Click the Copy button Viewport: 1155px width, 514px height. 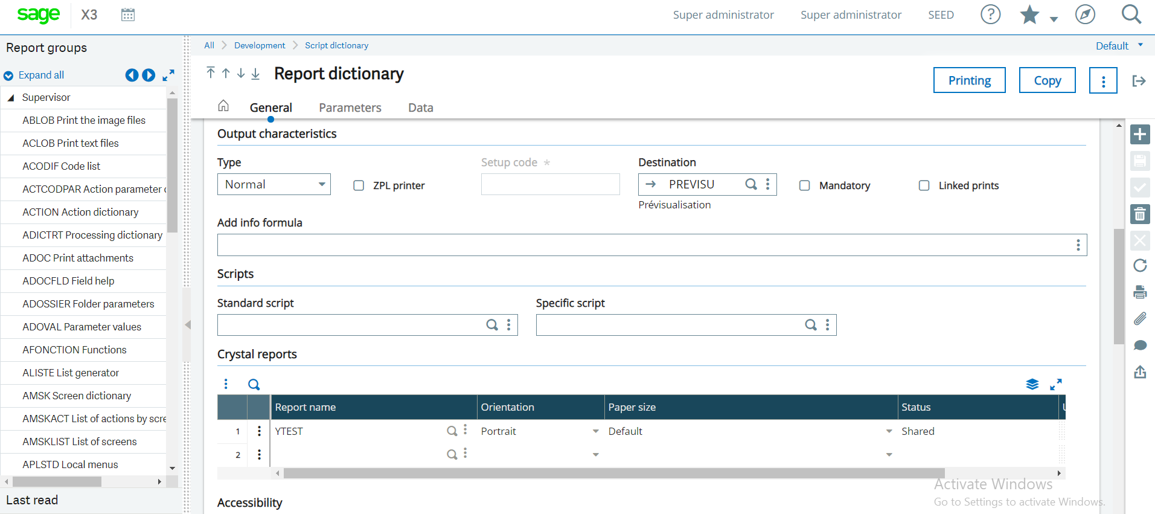(x=1048, y=80)
